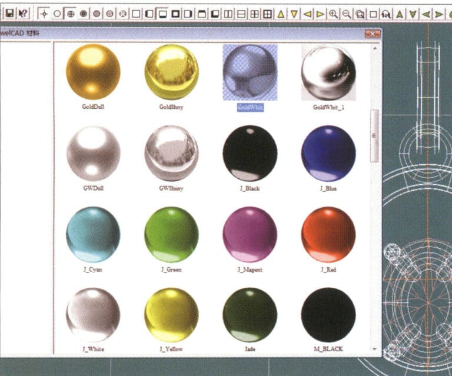
Task: Switch to the thin-lined four-view layout icon
Action: click(254, 14)
